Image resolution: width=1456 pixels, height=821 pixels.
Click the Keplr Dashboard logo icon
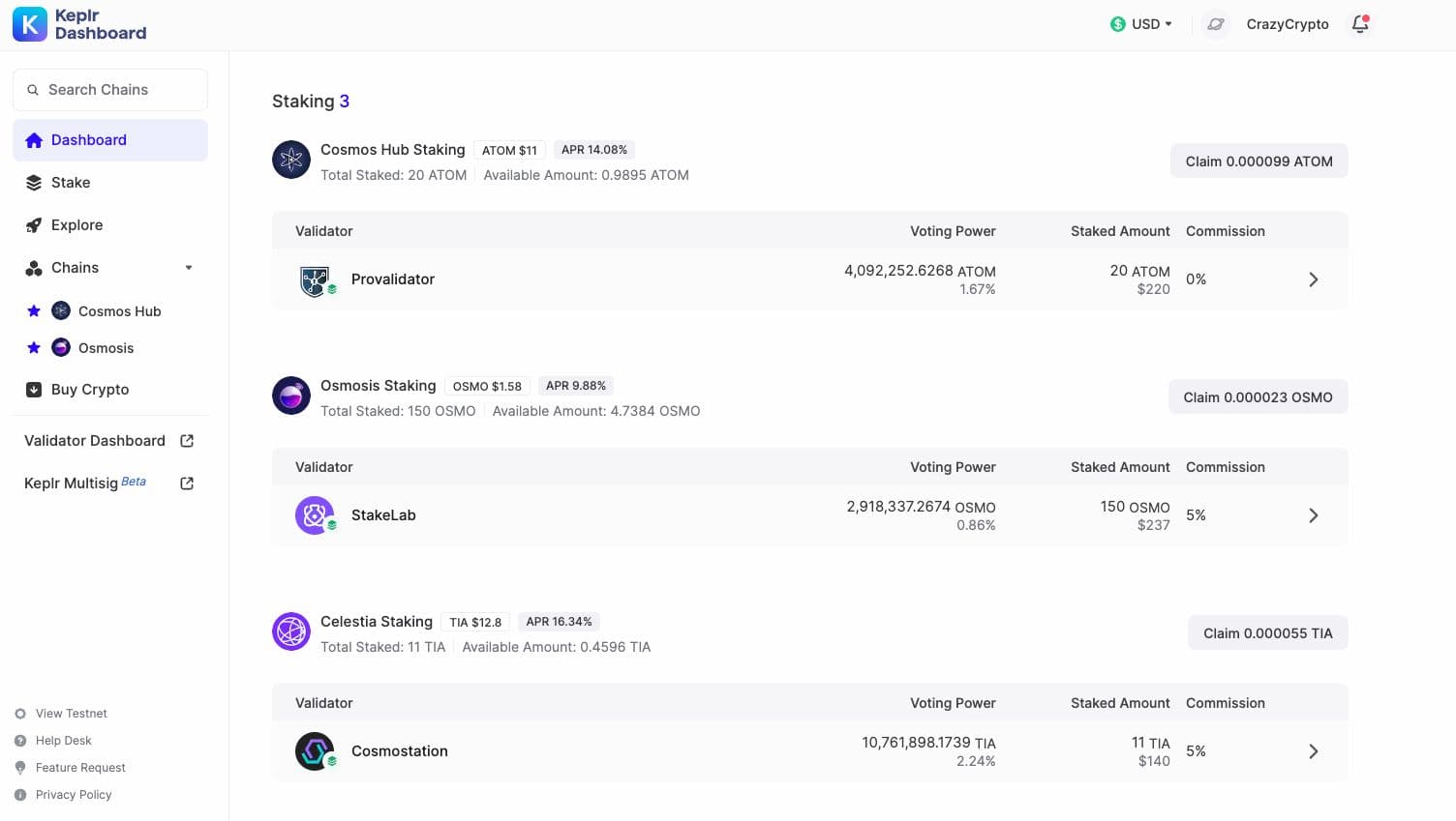click(29, 24)
